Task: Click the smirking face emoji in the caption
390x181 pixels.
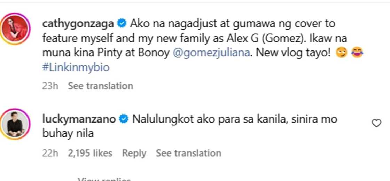Action: [x=342, y=54]
